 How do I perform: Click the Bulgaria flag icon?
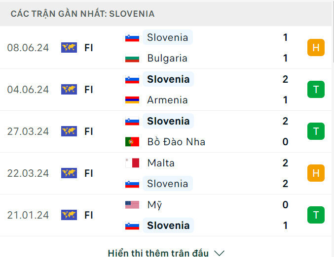pos(132,59)
